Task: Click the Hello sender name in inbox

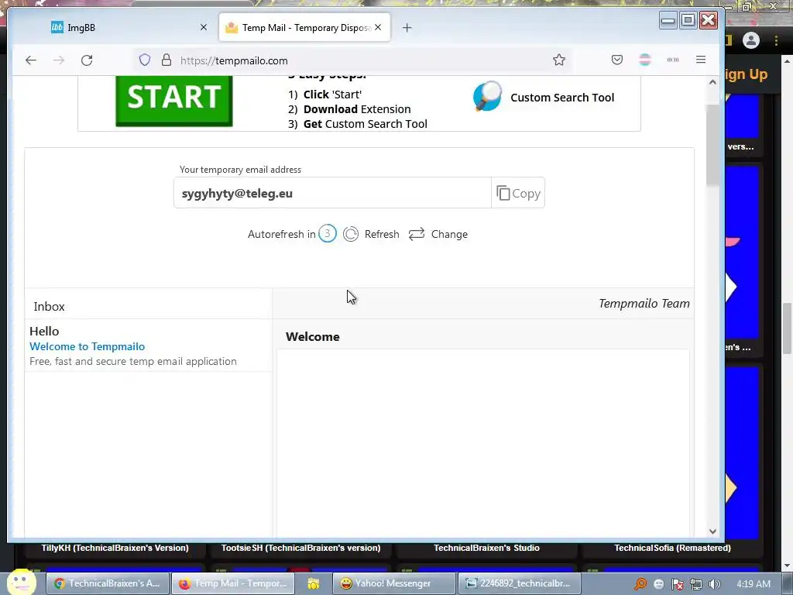Action: (44, 332)
